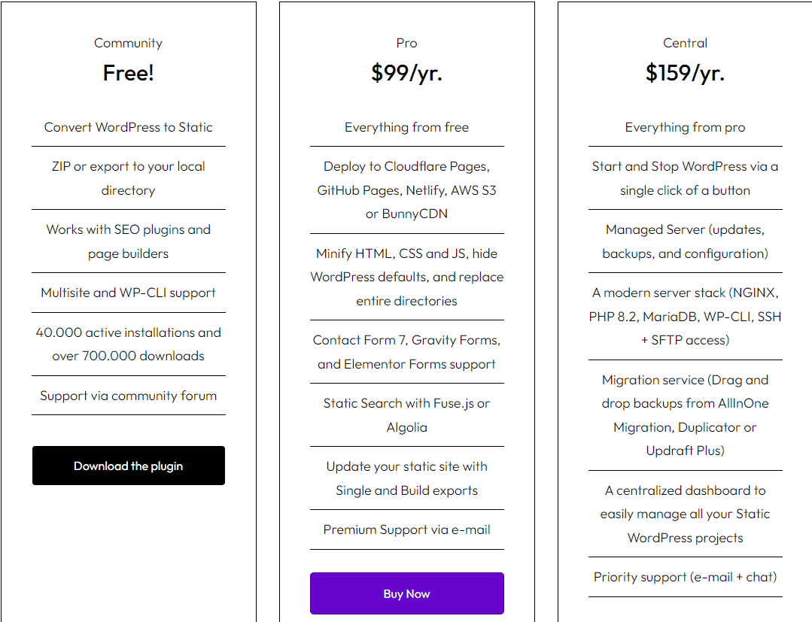Select the Pro plan header

[x=406, y=43]
